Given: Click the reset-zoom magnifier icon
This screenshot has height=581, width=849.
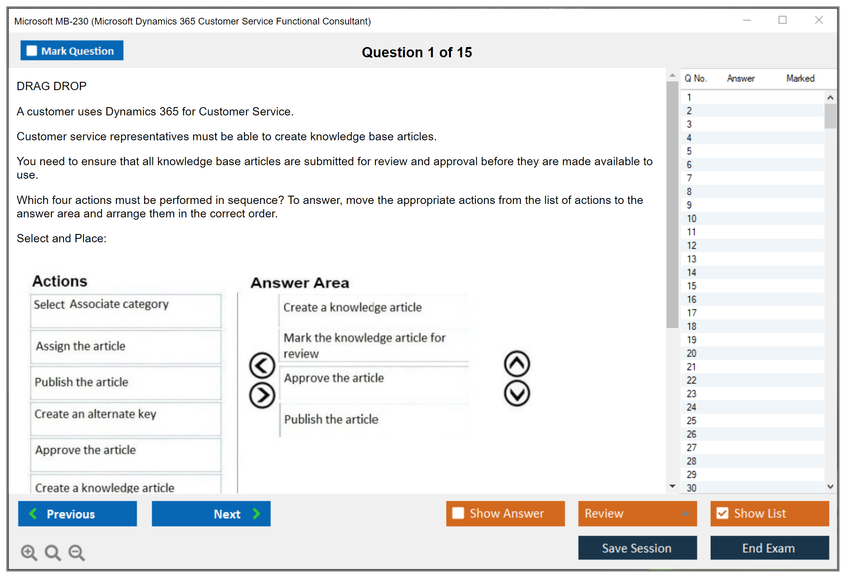Looking at the screenshot, I should pyautogui.click(x=53, y=553).
